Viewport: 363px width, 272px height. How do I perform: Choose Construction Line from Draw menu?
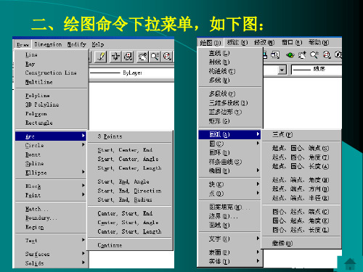coord(51,73)
